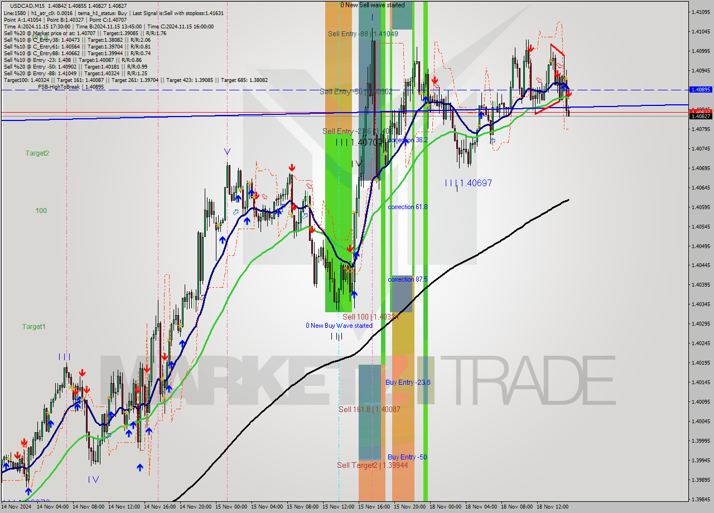Click the 'Sell %10 @ C_Entry61: 1.40564' line
The image size is (714, 513).
(77, 46)
